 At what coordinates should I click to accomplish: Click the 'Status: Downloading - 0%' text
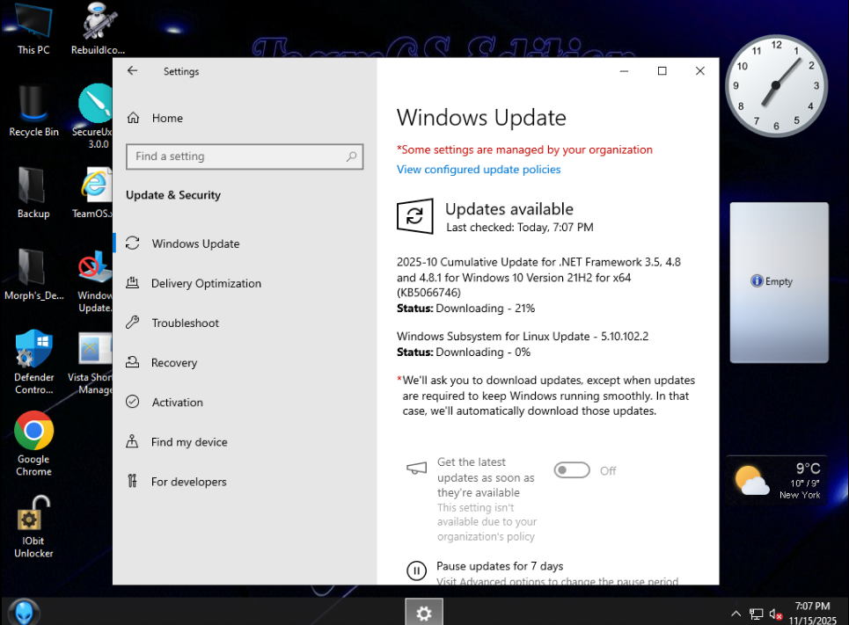[464, 352]
